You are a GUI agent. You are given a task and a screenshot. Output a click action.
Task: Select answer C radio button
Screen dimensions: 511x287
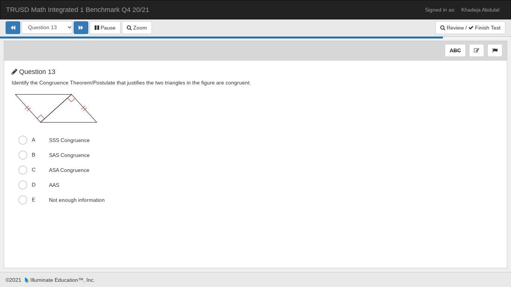(x=23, y=170)
